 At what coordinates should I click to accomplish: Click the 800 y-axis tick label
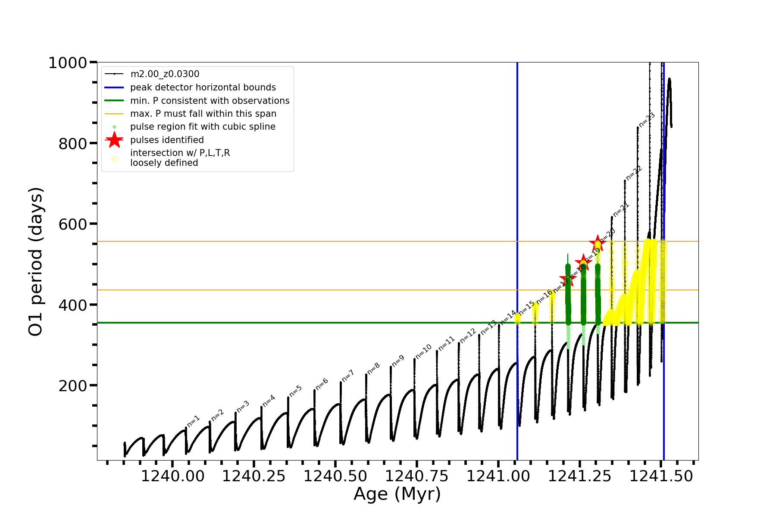click(73, 143)
